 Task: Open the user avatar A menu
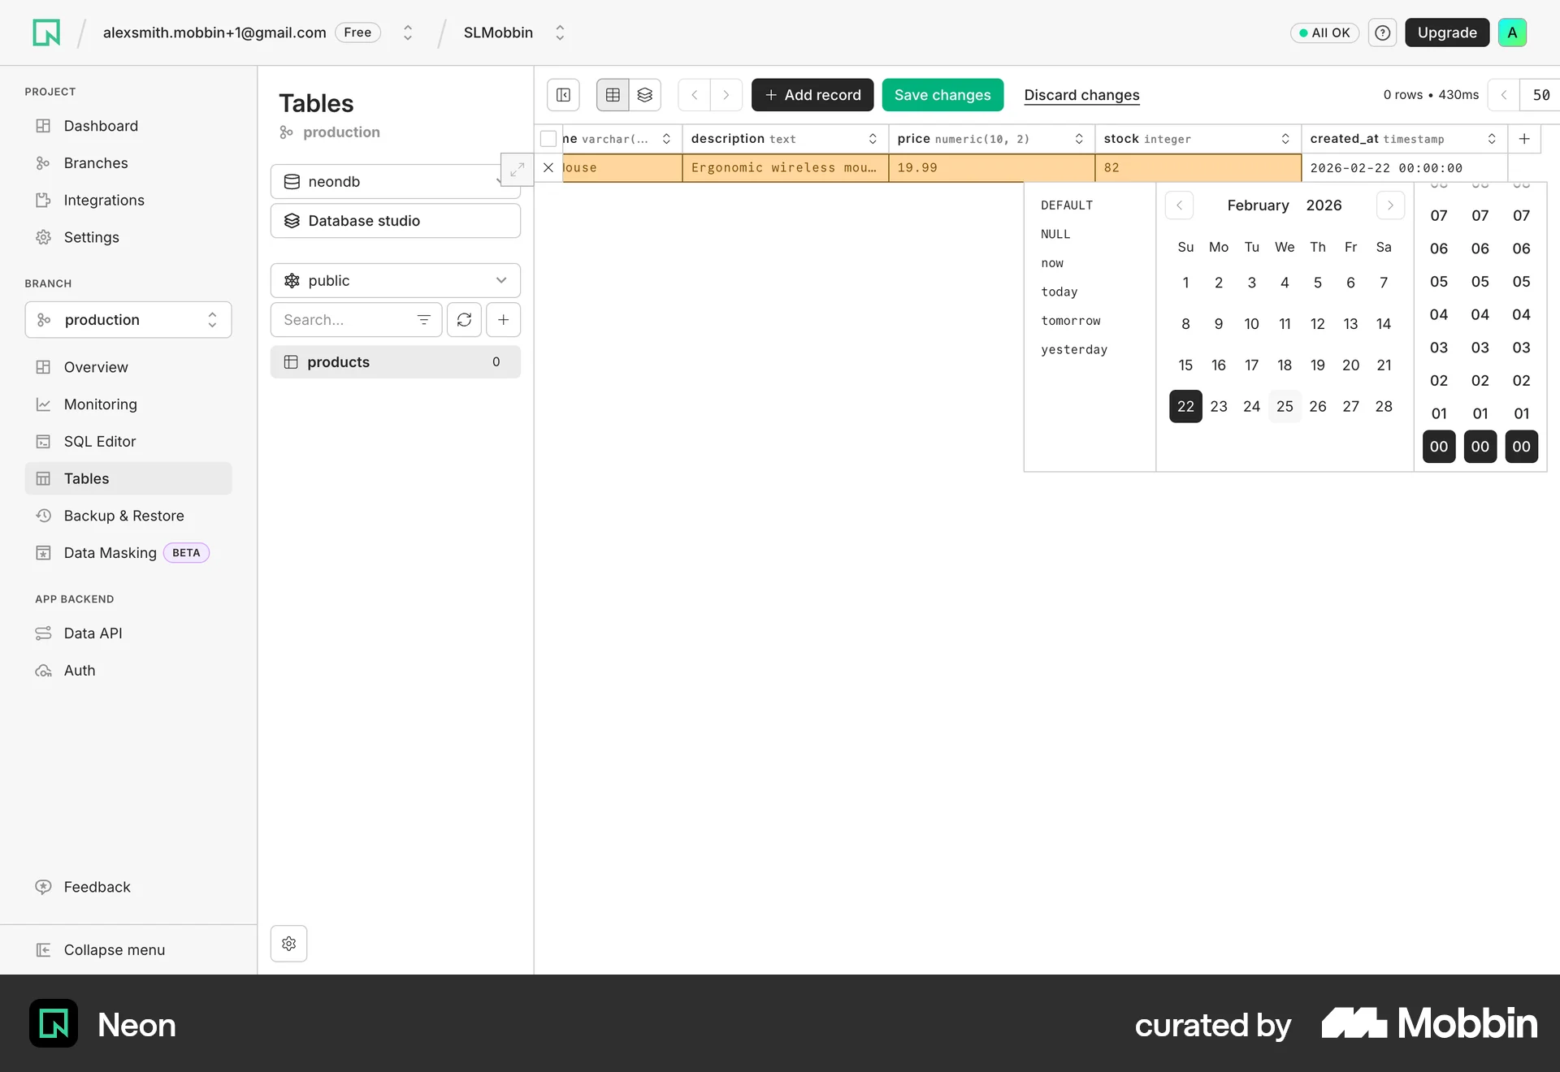[1512, 32]
